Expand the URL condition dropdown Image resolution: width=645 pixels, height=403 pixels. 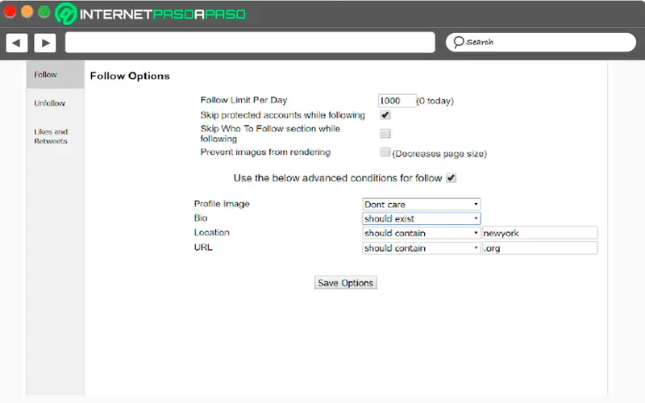tap(421, 248)
